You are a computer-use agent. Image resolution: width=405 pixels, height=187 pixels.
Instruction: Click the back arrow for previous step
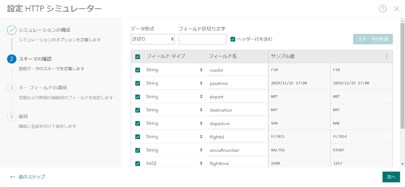click(x=13, y=177)
